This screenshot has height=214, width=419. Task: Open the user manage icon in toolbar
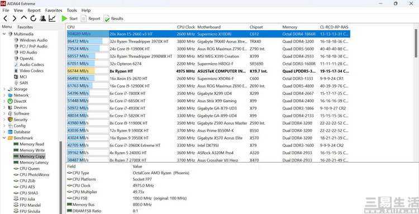tap(42, 18)
